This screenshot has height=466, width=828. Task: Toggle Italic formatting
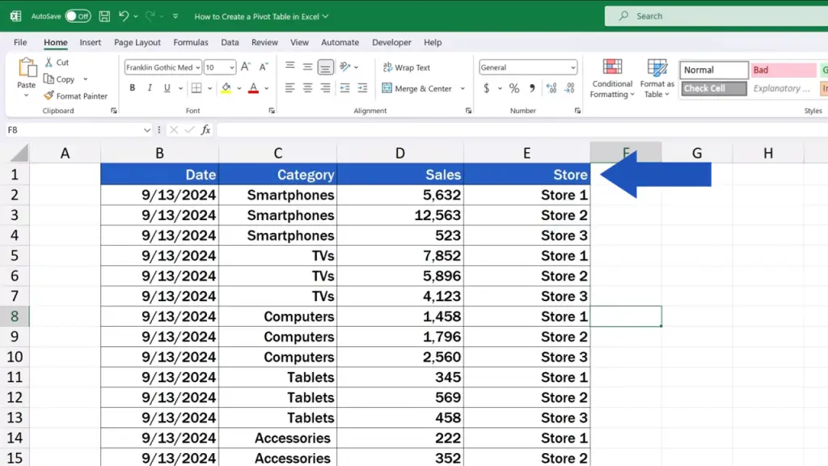pos(150,88)
